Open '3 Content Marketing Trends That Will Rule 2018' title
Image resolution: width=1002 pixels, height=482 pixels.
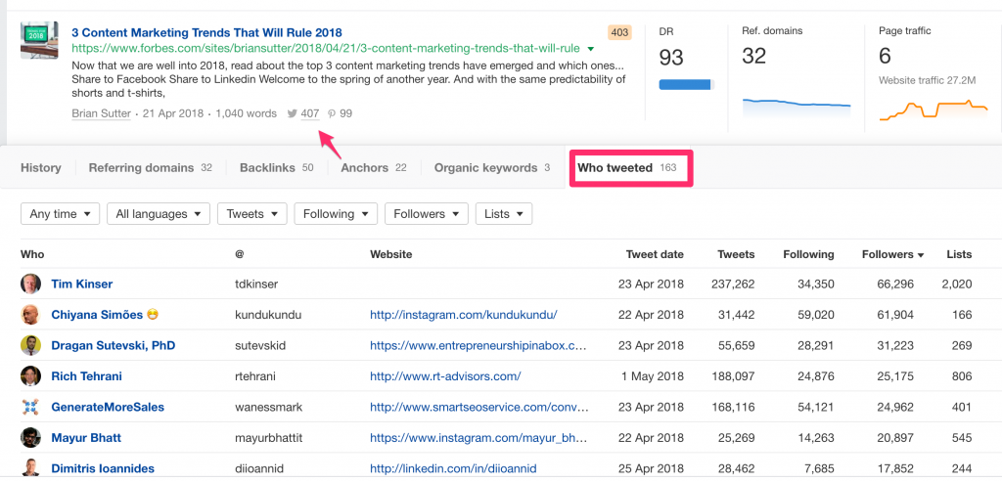click(206, 32)
